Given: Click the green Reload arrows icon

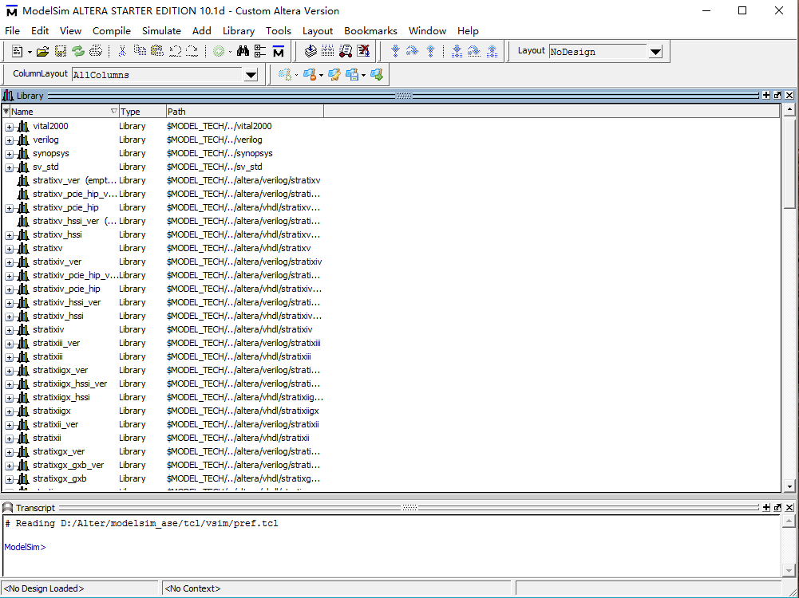Looking at the screenshot, I should 78,51.
